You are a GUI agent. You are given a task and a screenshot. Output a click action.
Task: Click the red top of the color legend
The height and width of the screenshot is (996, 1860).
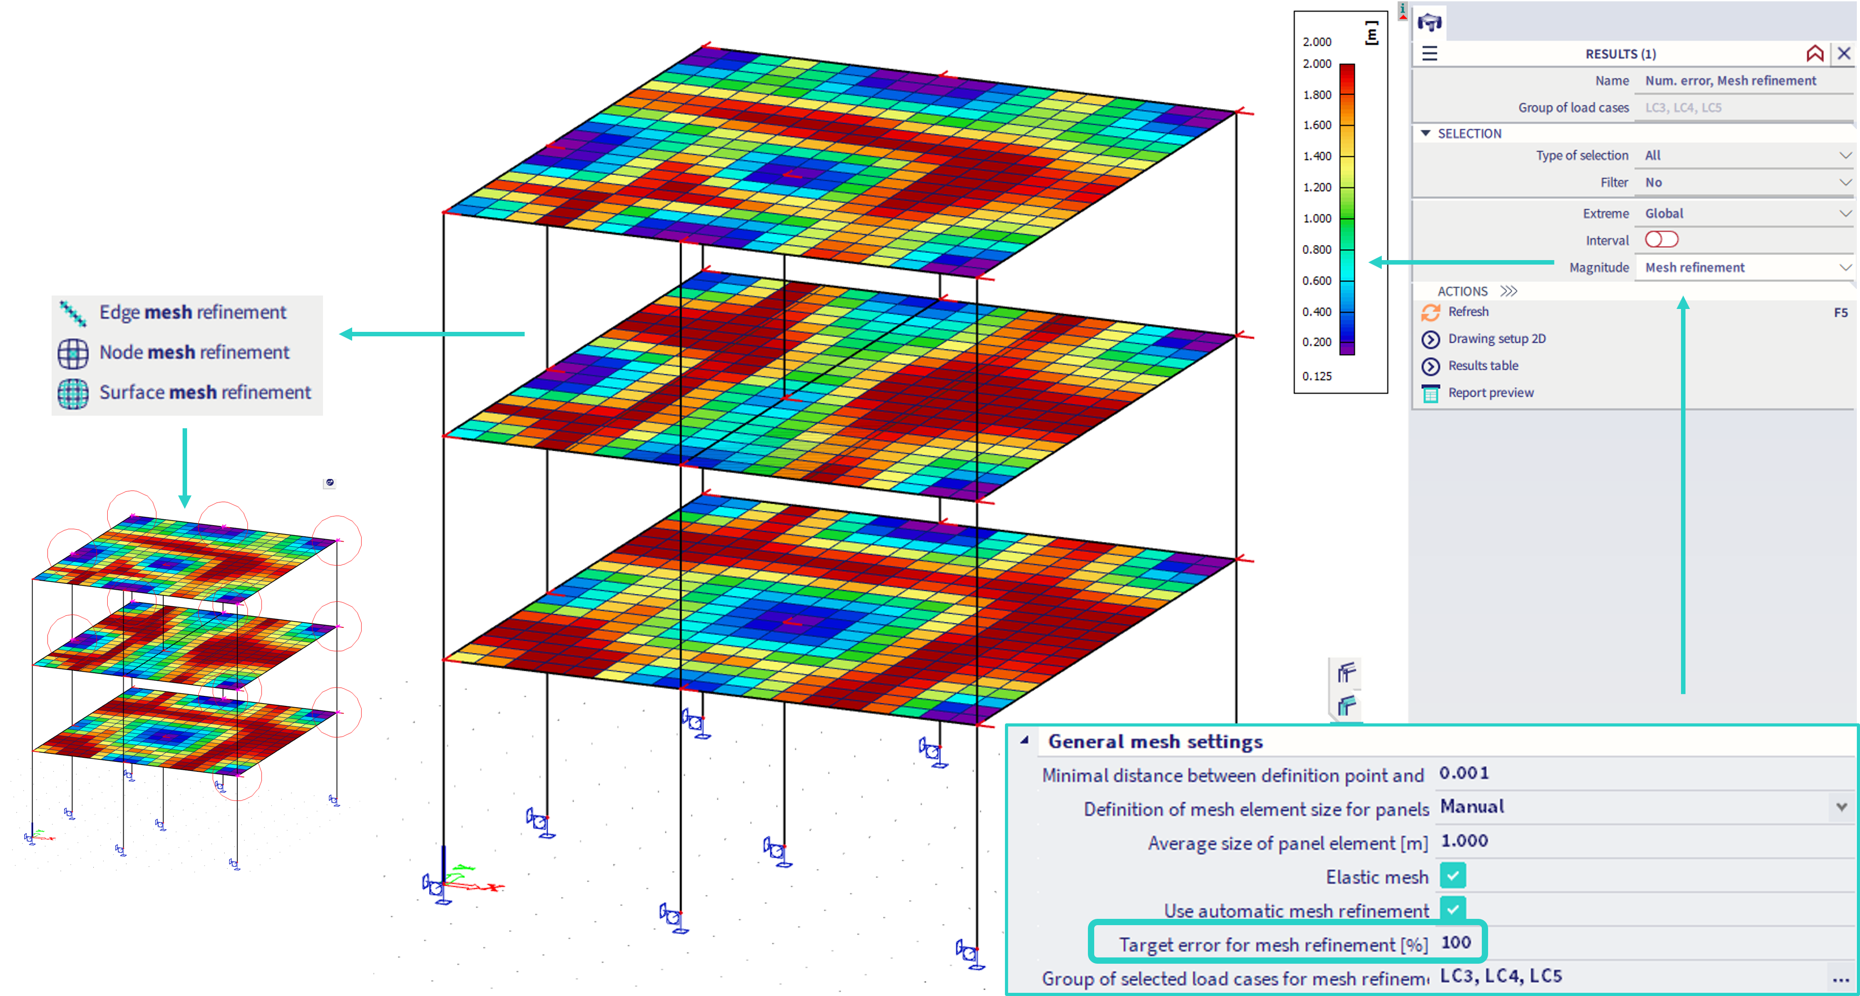tap(1347, 72)
